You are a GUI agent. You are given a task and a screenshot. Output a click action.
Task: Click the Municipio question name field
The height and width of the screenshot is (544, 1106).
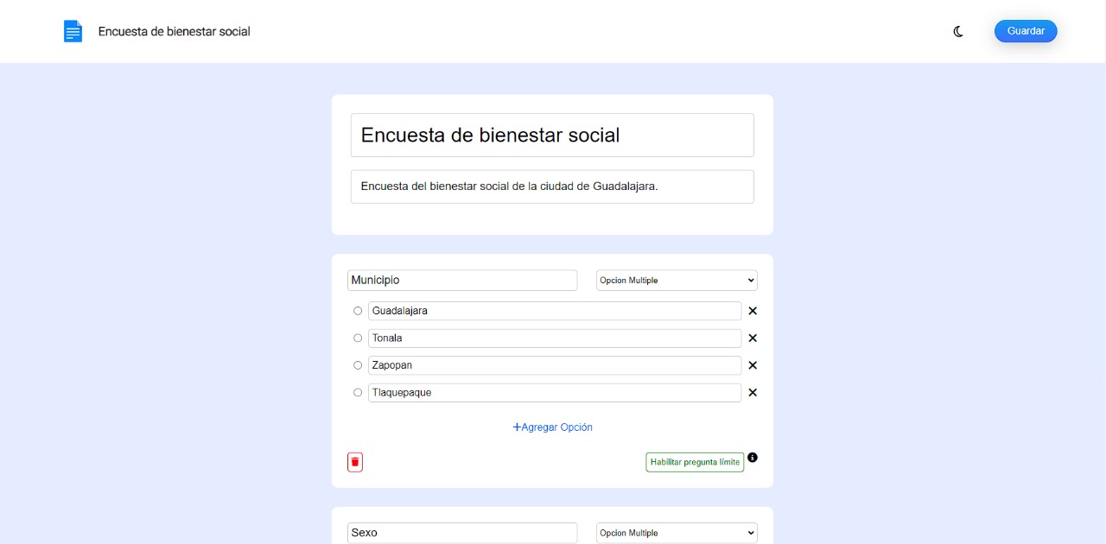coord(462,281)
